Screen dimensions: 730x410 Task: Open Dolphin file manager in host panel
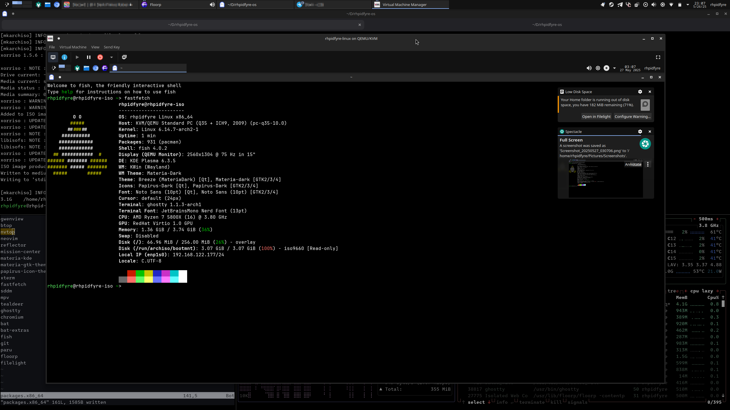pos(48,5)
